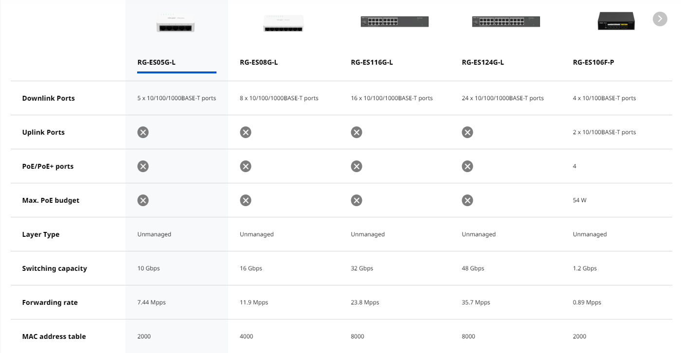Viewport: 681px width, 353px height.
Task: Click '16 x 10/100/1000BASE-T ports' cell
Action: pyautogui.click(x=392, y=98)
